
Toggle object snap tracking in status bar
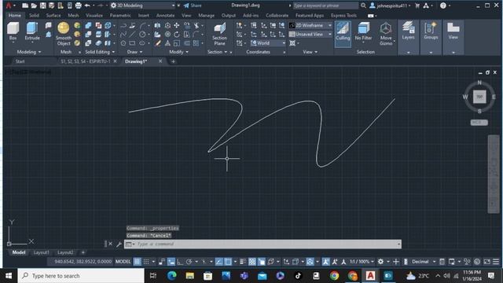click(x=218, y=262)
